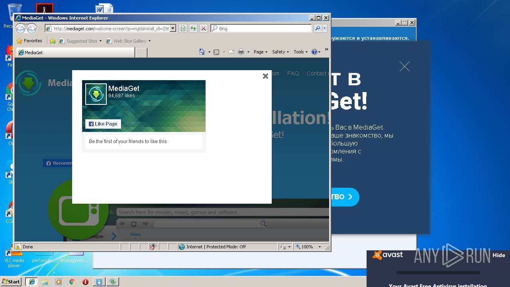The image size is (510, 287).
Task: Open a new blank tab
Action: [141, 53]
